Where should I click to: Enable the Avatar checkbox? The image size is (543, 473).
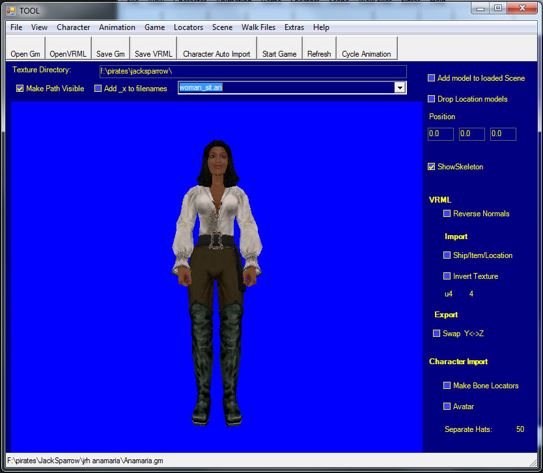pyautogui.click(x=447, y=407)
